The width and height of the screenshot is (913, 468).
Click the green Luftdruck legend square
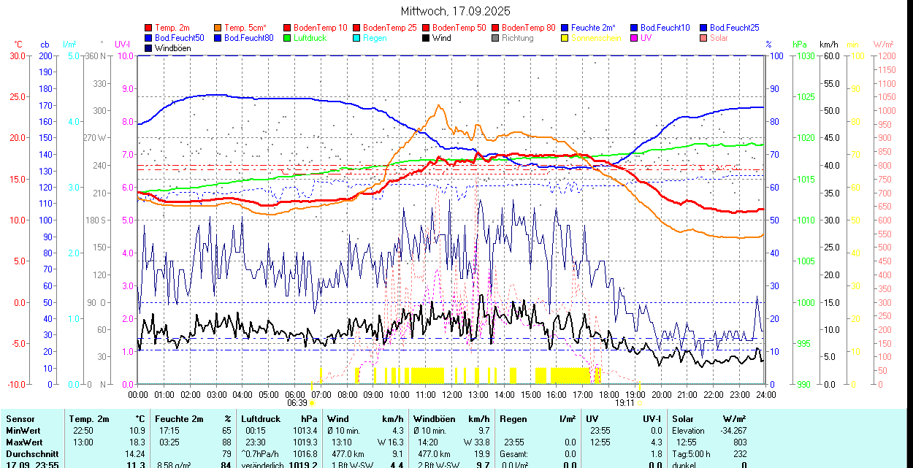288,38
